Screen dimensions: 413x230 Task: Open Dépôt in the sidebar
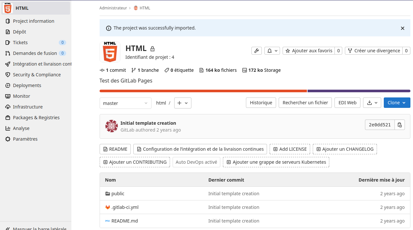point(19,32)
